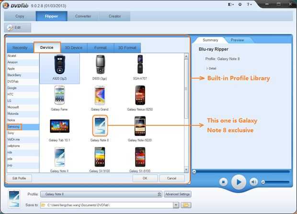Select HTC in the brand list
The image size is (297, 214).
23,94
